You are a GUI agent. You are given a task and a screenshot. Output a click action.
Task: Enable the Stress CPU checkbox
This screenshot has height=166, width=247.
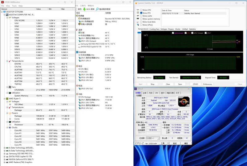tap(141, 10)
